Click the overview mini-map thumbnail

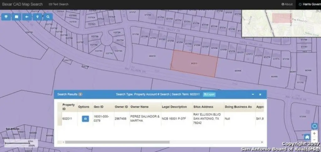pos(281,23)
